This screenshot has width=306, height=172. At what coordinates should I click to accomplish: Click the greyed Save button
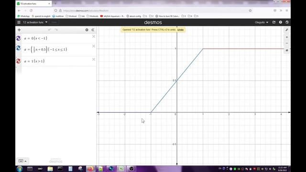(54, 22)
